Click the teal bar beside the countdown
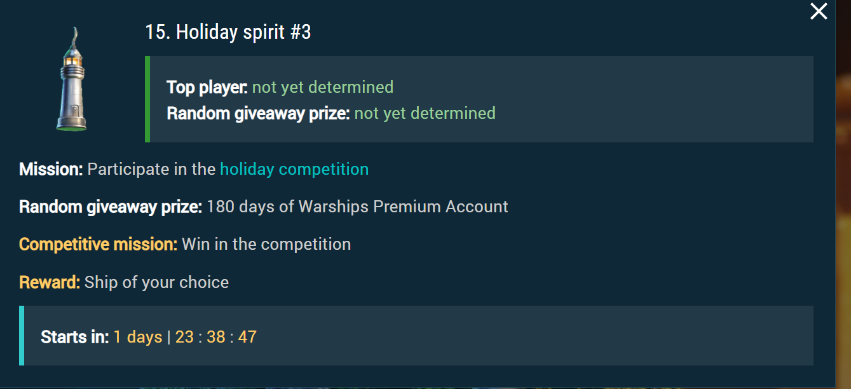 pos(22,336)
